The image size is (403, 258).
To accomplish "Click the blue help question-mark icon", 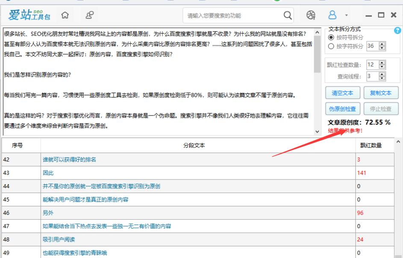I will [x=397, y=31].
